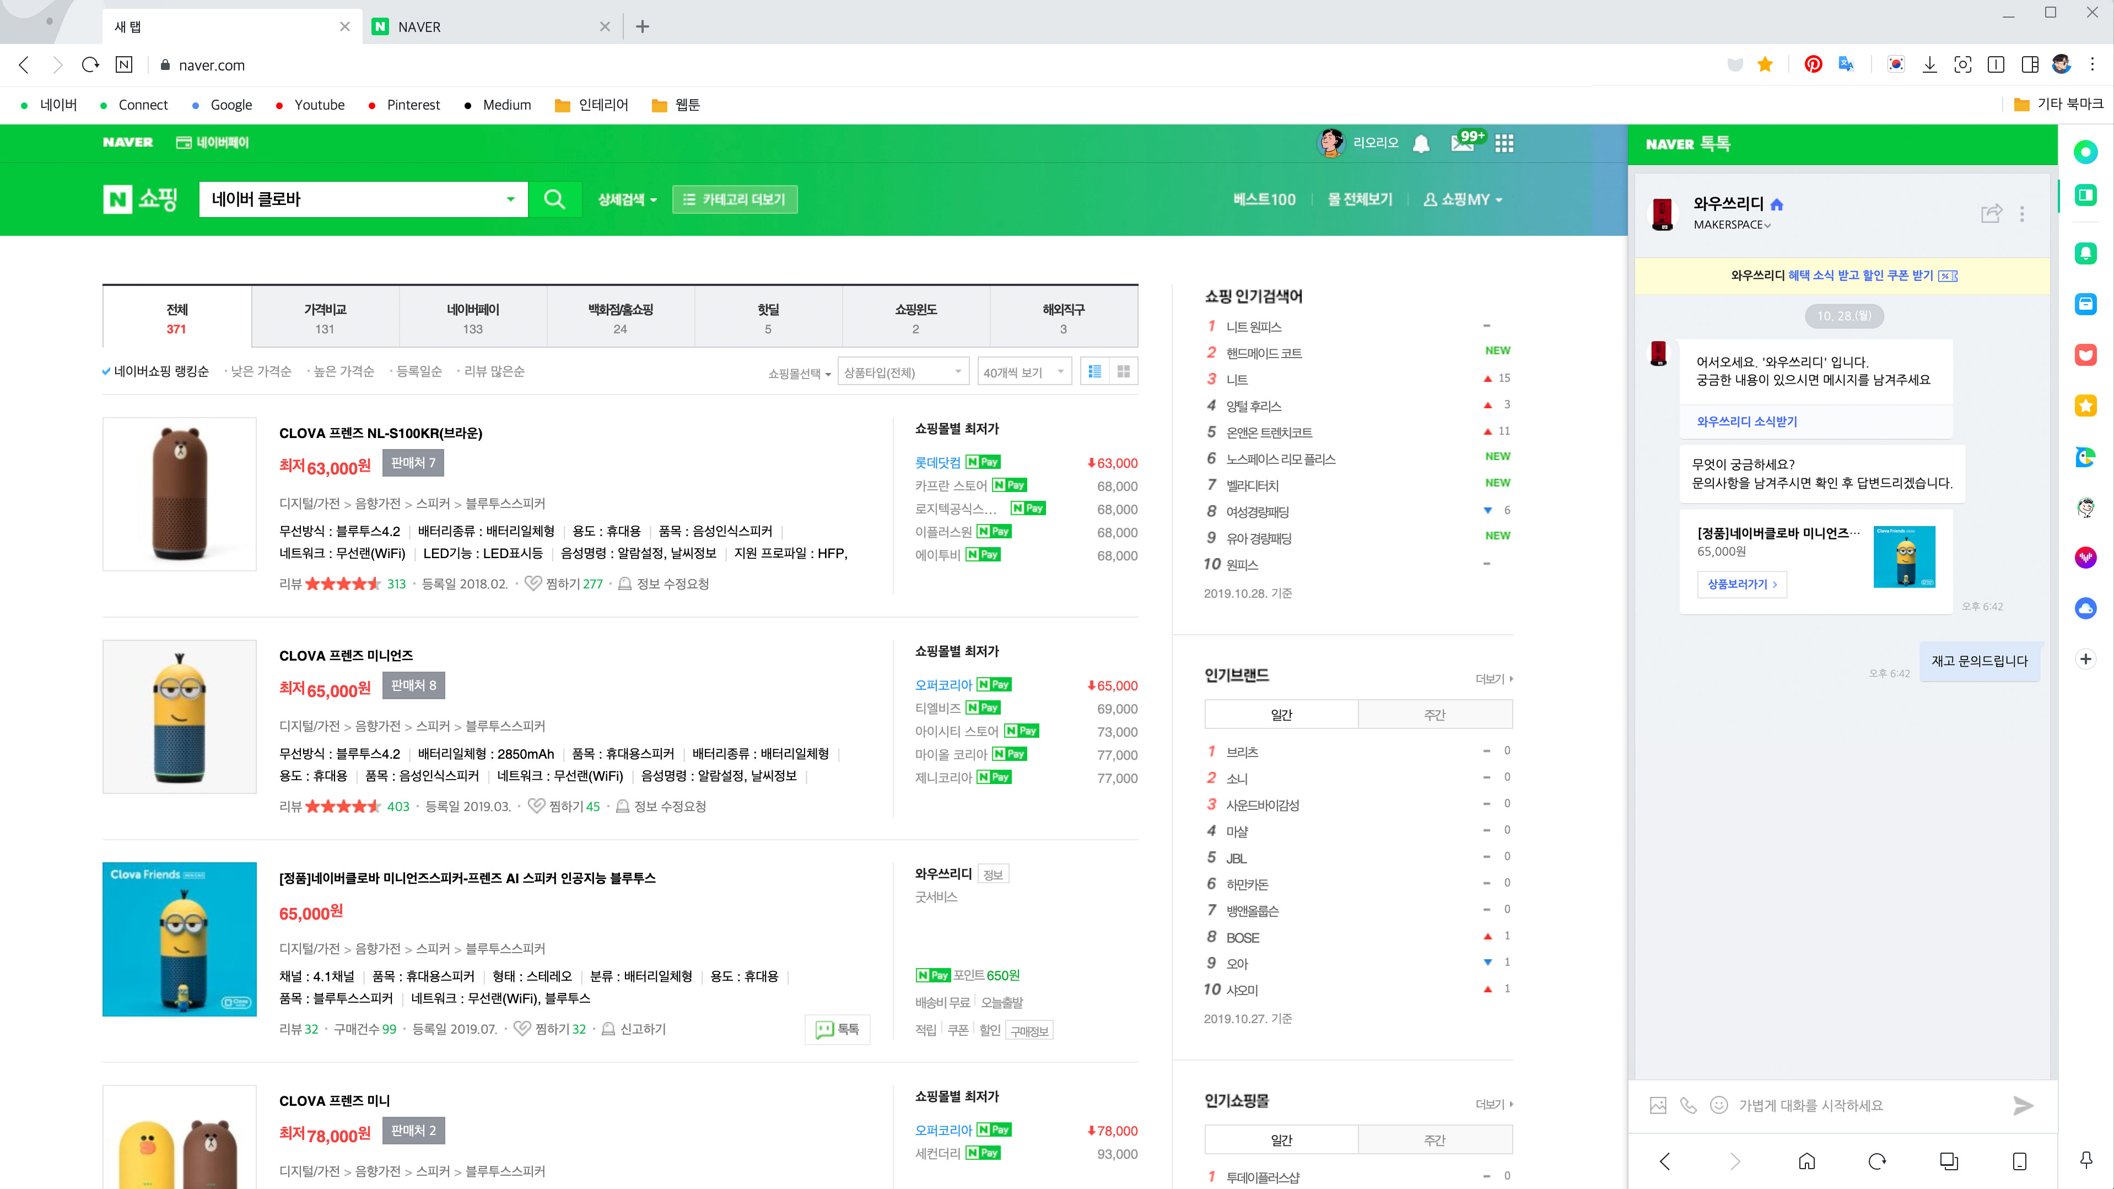Open the blue Naver Cloud sidebar icon
The height and width of the screenshot is (1189, 2114).
click(2085, 608)
